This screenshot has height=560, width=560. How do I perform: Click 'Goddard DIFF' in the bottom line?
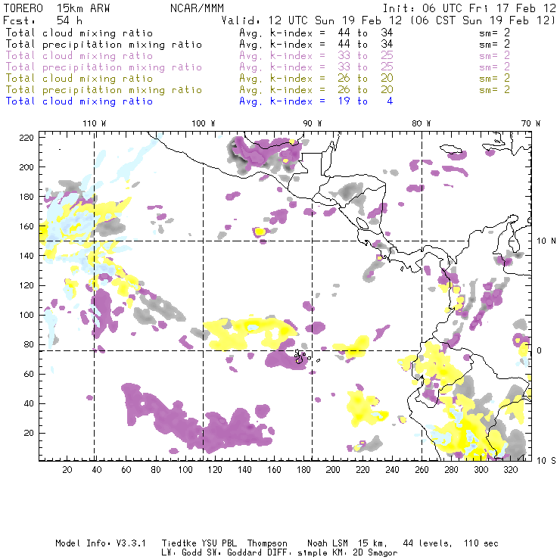tap(257, 553)
